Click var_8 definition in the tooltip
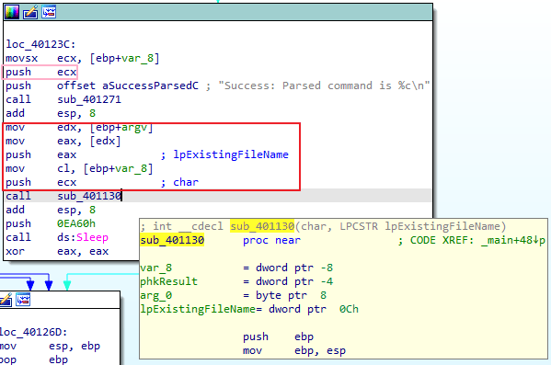 click(x=236, y=268)
